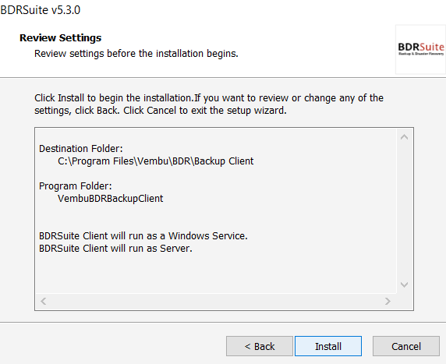
Task: Click the vertical scrollbar track in settings box
Action: [404, 211]
